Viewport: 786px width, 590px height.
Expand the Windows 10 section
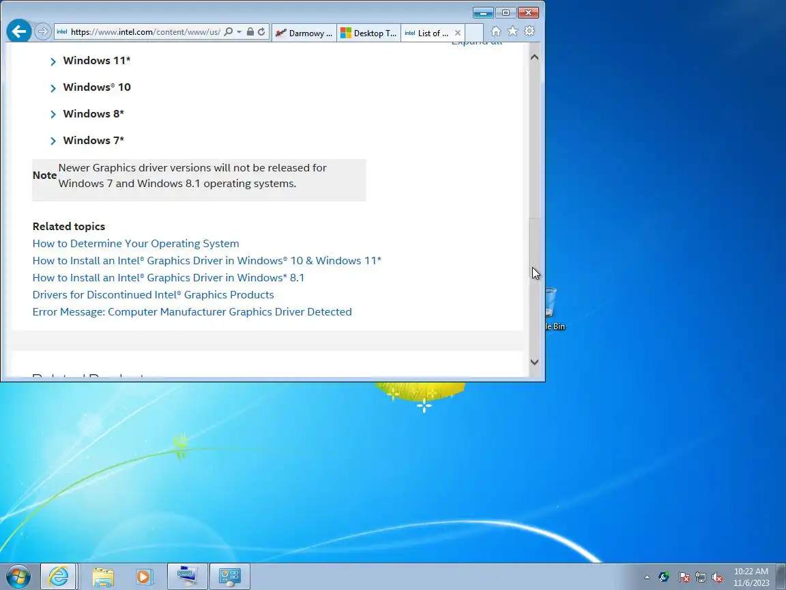91,87
